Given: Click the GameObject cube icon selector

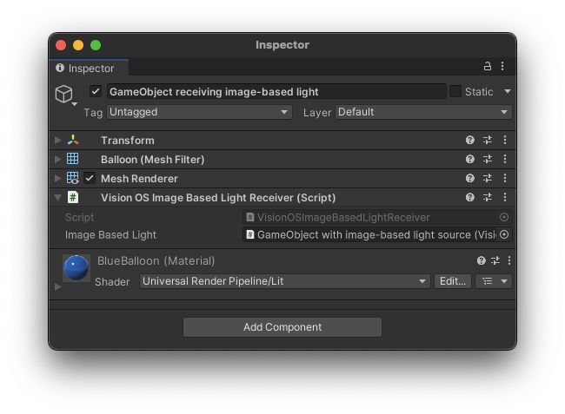Looking at the screenshot, I should pyautogui.click(x=64, y=94).
